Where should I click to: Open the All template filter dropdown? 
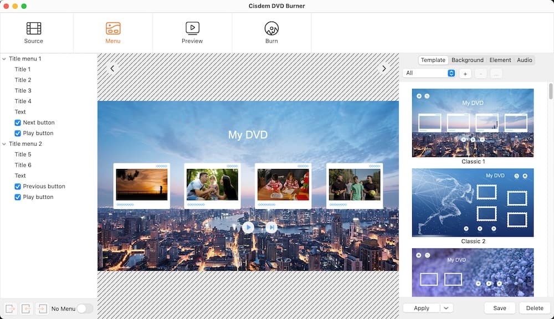[429, 73]
